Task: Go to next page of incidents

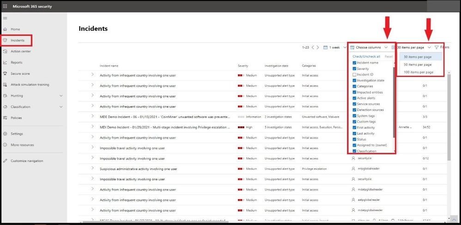Action: point(317,47)
